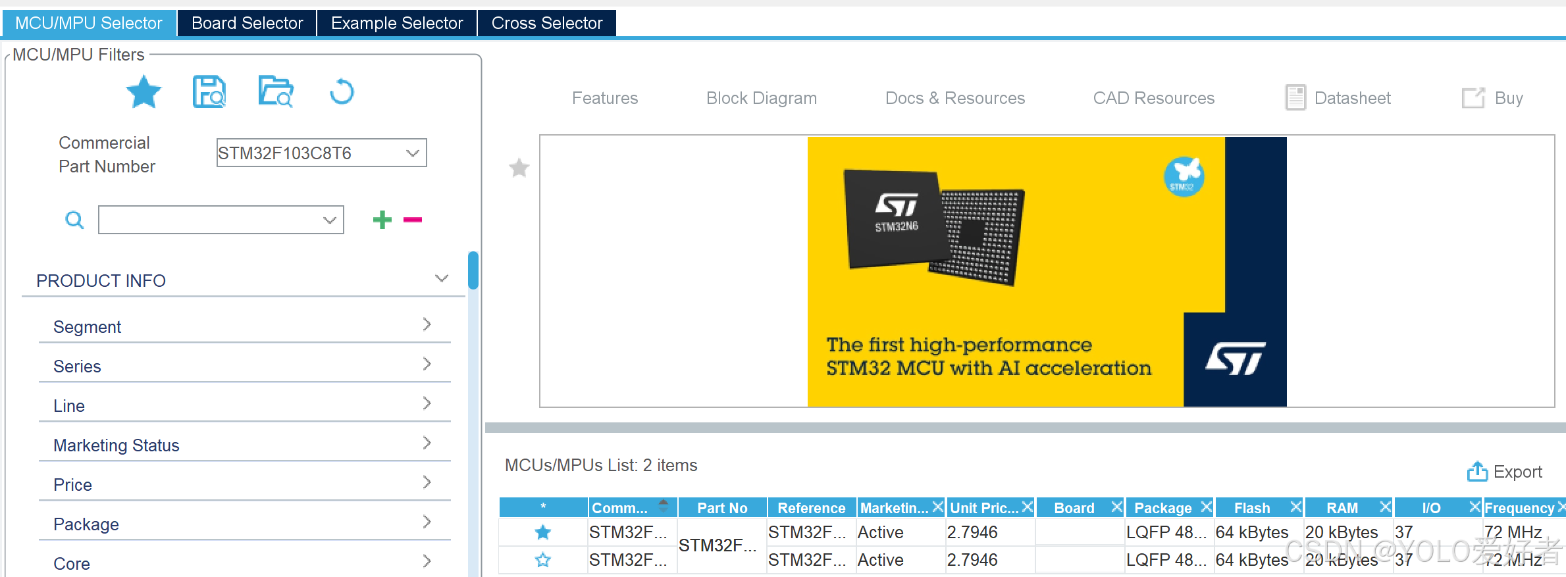This screenshot has width=1566, height=577.
Task: Sort by the Reference column header
Action: point(811,508)
